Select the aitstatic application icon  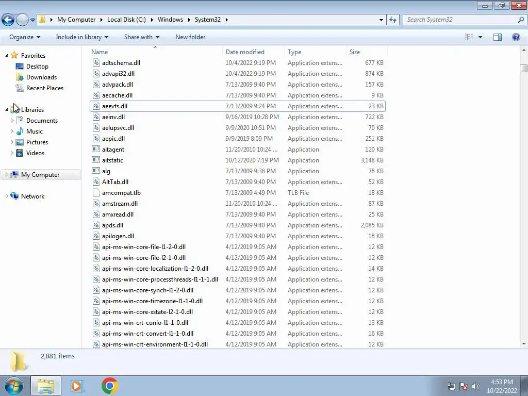pos(96,160)
